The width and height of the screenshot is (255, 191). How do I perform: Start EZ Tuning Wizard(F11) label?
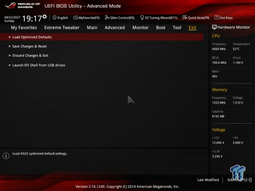[x=161, y=18]
